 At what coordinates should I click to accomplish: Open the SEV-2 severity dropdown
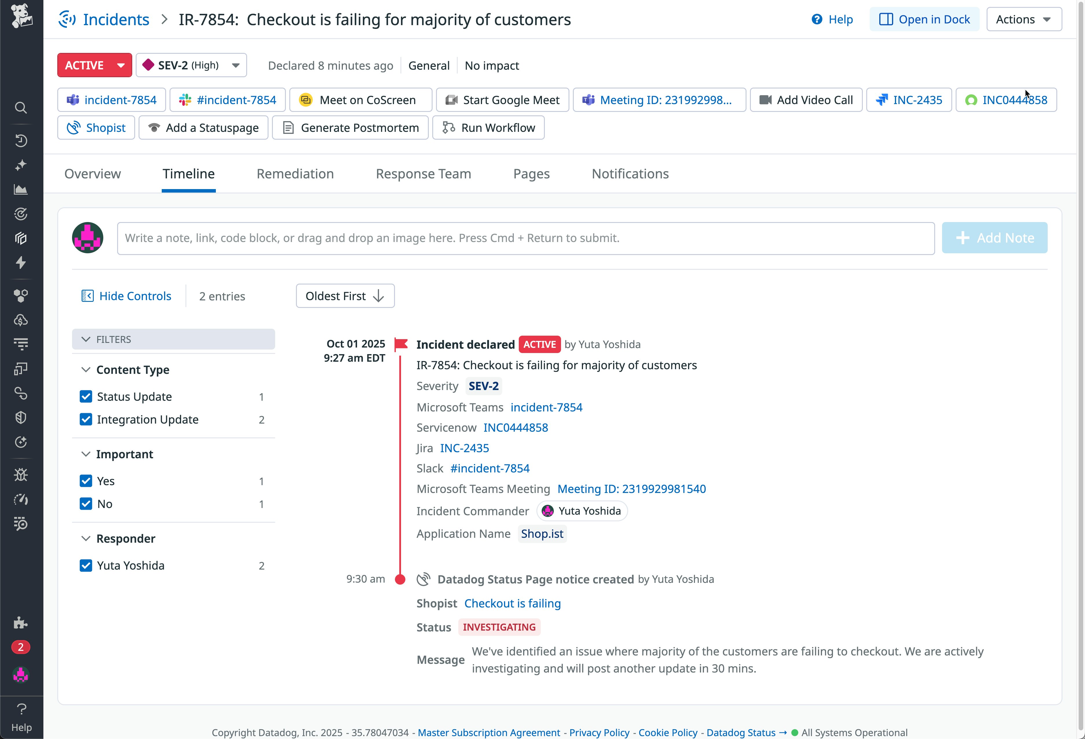coord(191,65)
